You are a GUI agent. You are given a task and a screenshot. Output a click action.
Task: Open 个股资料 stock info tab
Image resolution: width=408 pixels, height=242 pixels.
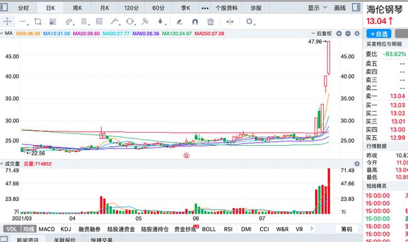(227, 8)
